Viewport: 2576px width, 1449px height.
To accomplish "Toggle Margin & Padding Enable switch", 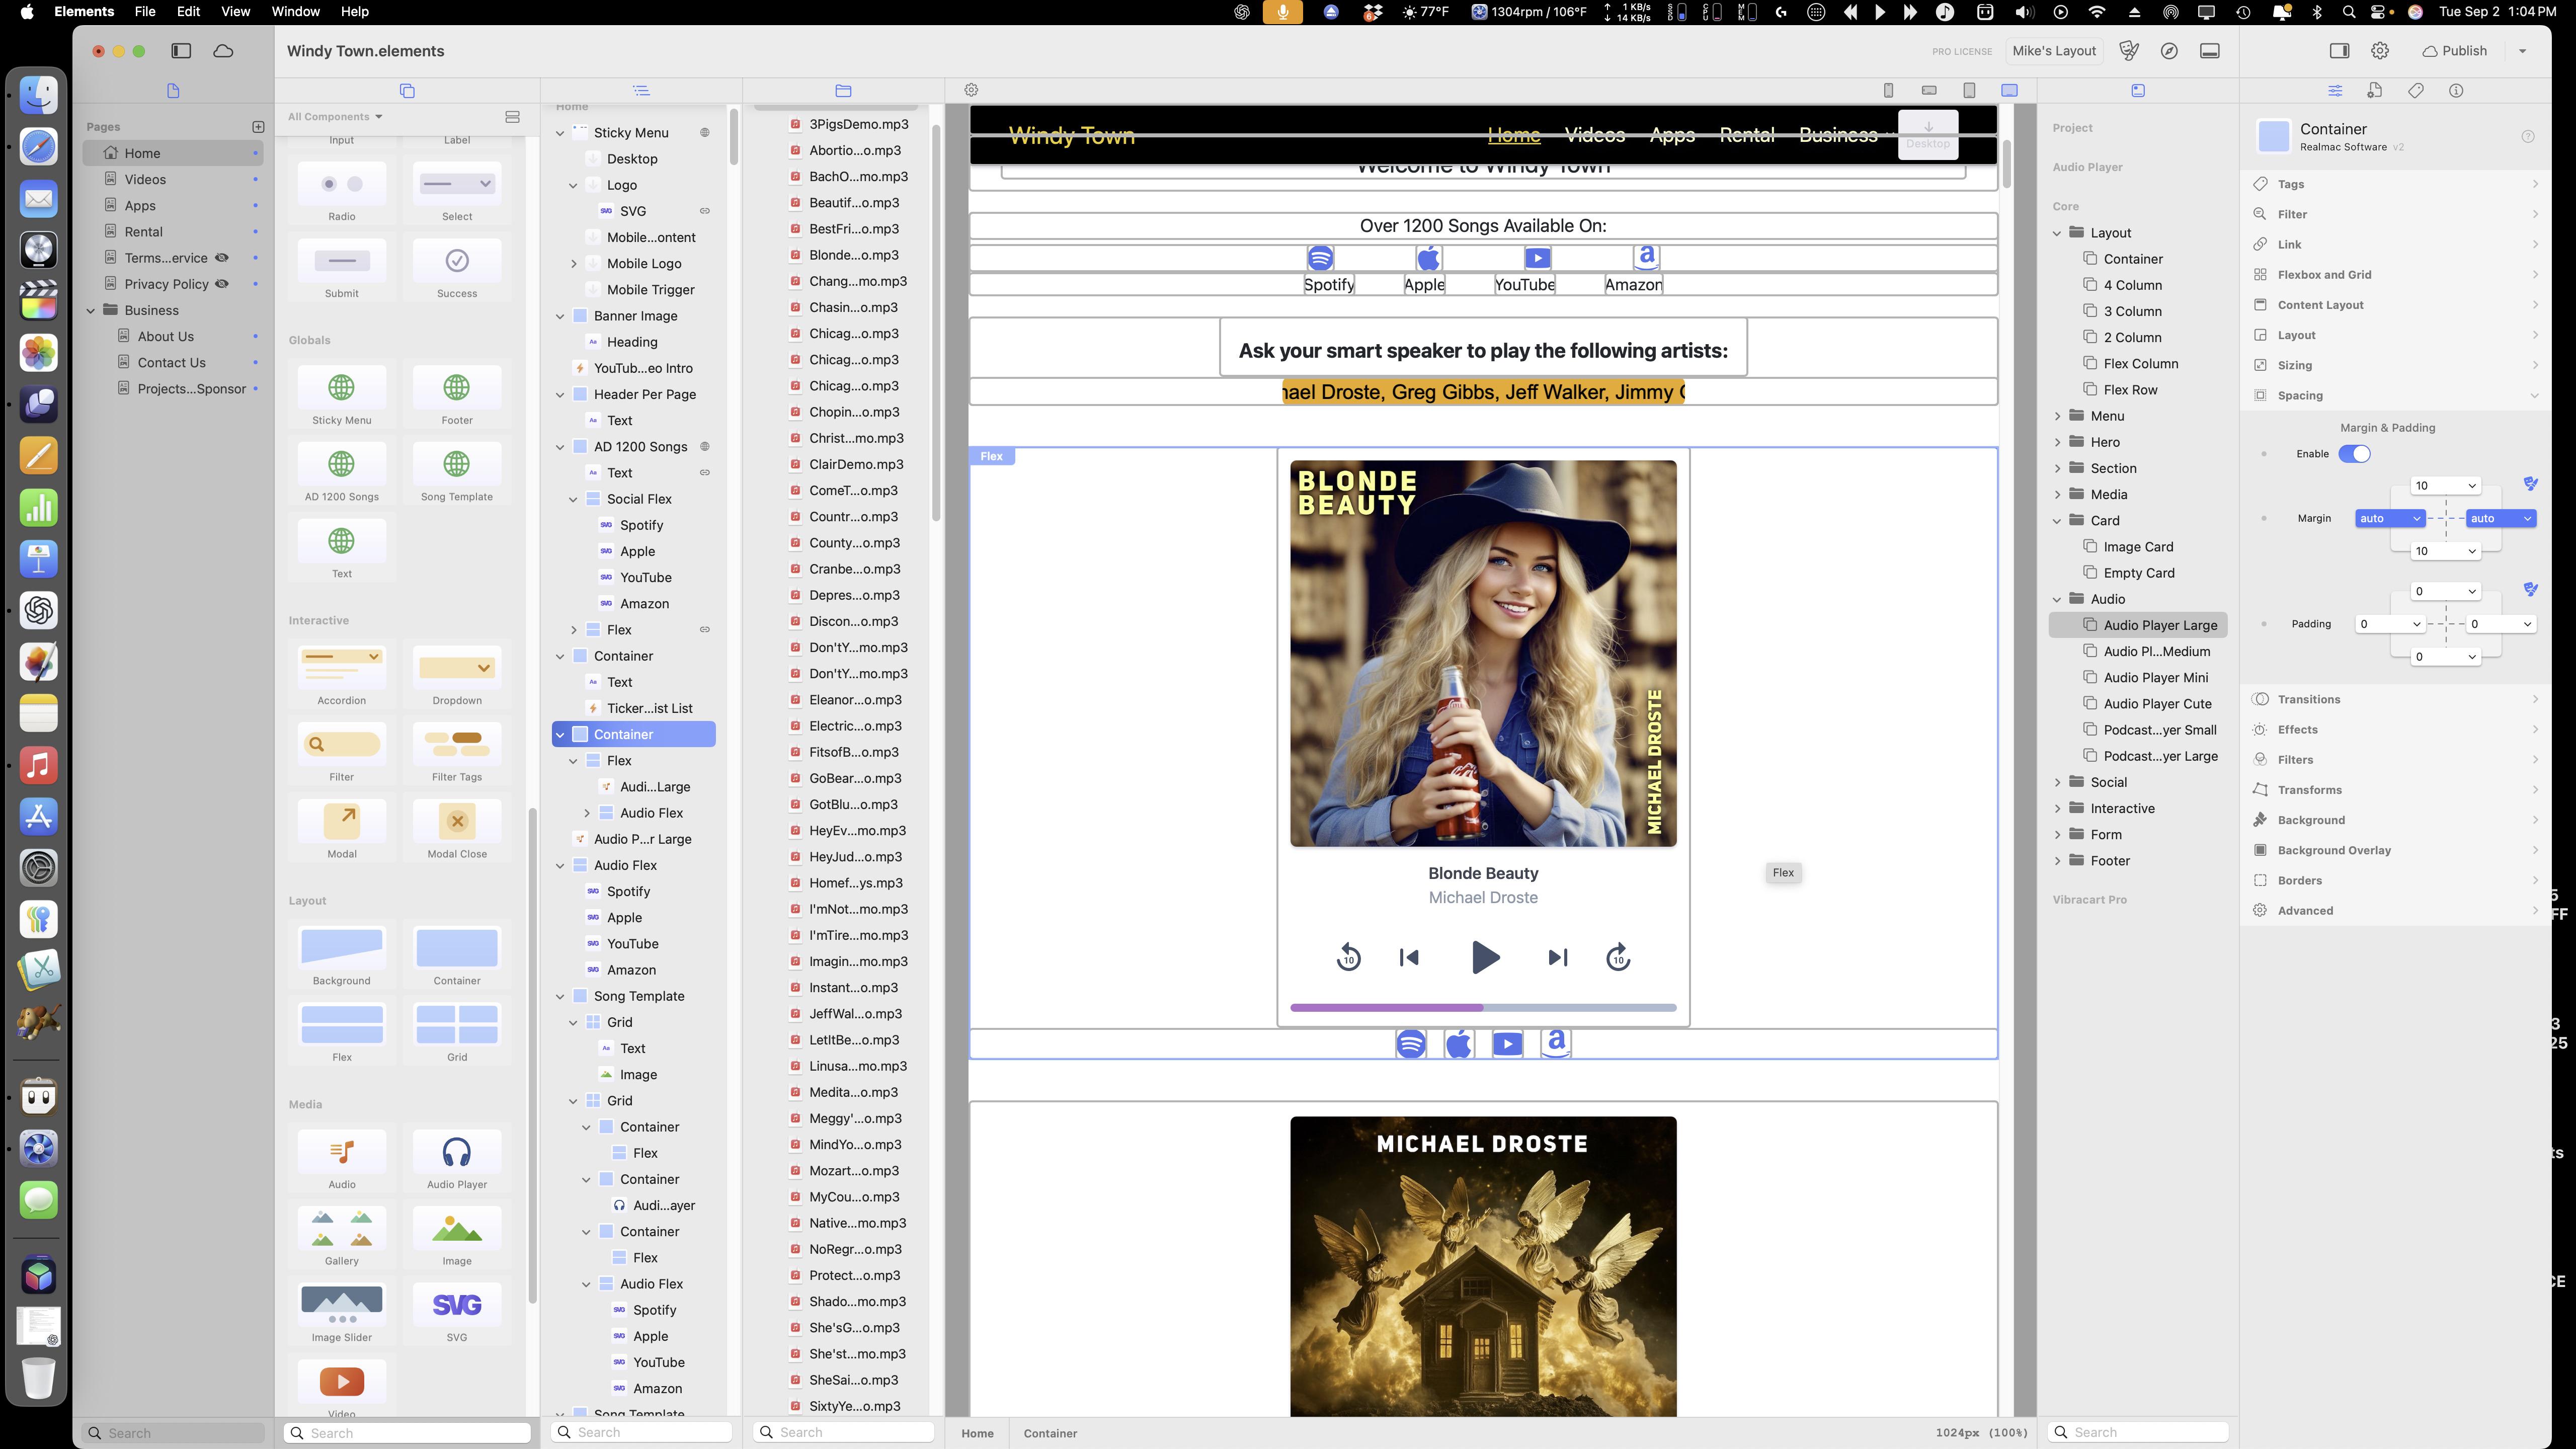I will click(x=2354, y=454).
